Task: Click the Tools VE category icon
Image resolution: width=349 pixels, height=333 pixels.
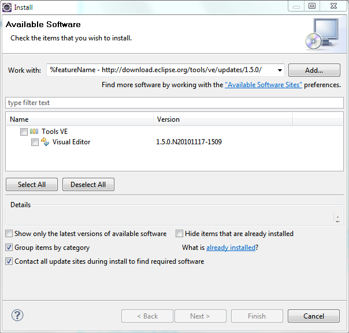Action: [x=34, y=132]
